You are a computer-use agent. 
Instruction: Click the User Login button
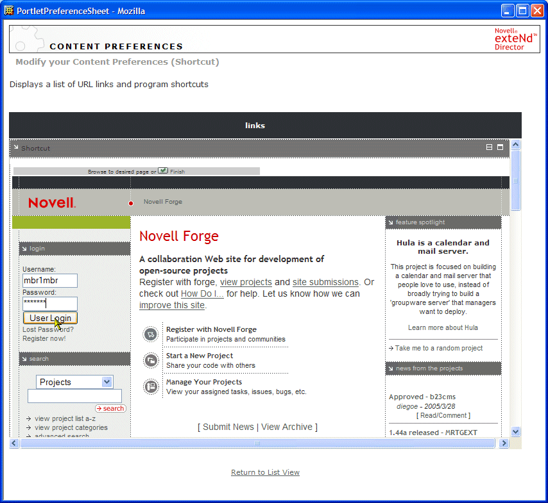coord(50,318)
